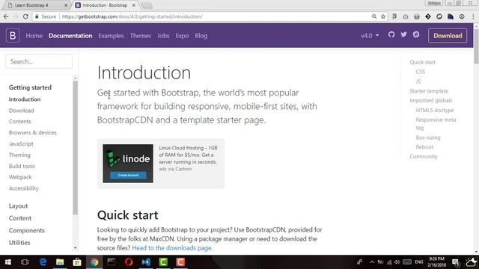Expand Content section in sidebar
The width and height of the screenshot is (479, 269).
click(20, 218)
